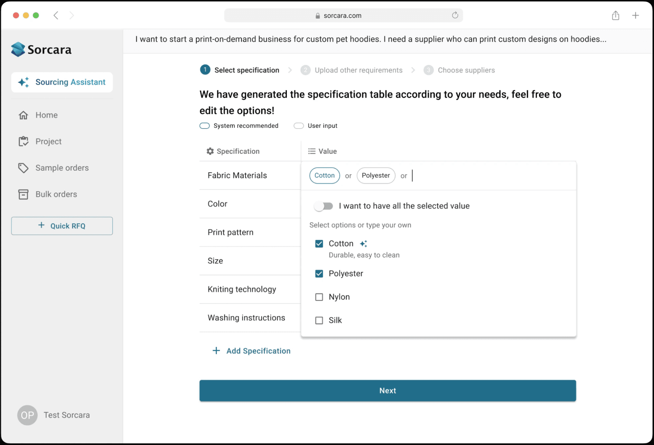Click the sorcara.com address bar
654x445 pixels.
(343, 15)
